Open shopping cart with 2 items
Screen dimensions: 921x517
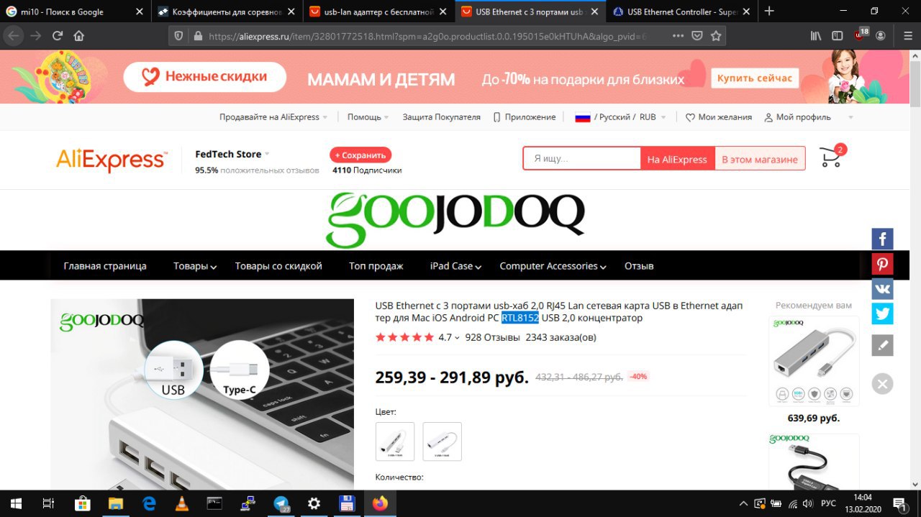click(832, 156)
